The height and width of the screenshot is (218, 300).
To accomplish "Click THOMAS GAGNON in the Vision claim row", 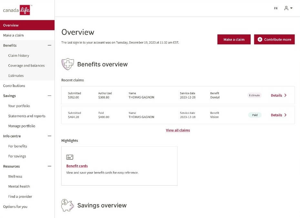I will click(x=141, y=117).
